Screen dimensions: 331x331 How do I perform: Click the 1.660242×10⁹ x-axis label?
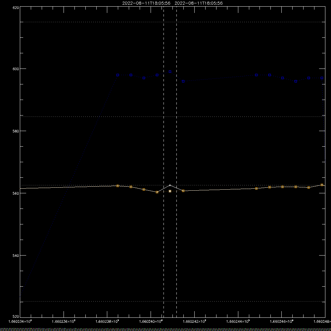(x=195, y=321)
